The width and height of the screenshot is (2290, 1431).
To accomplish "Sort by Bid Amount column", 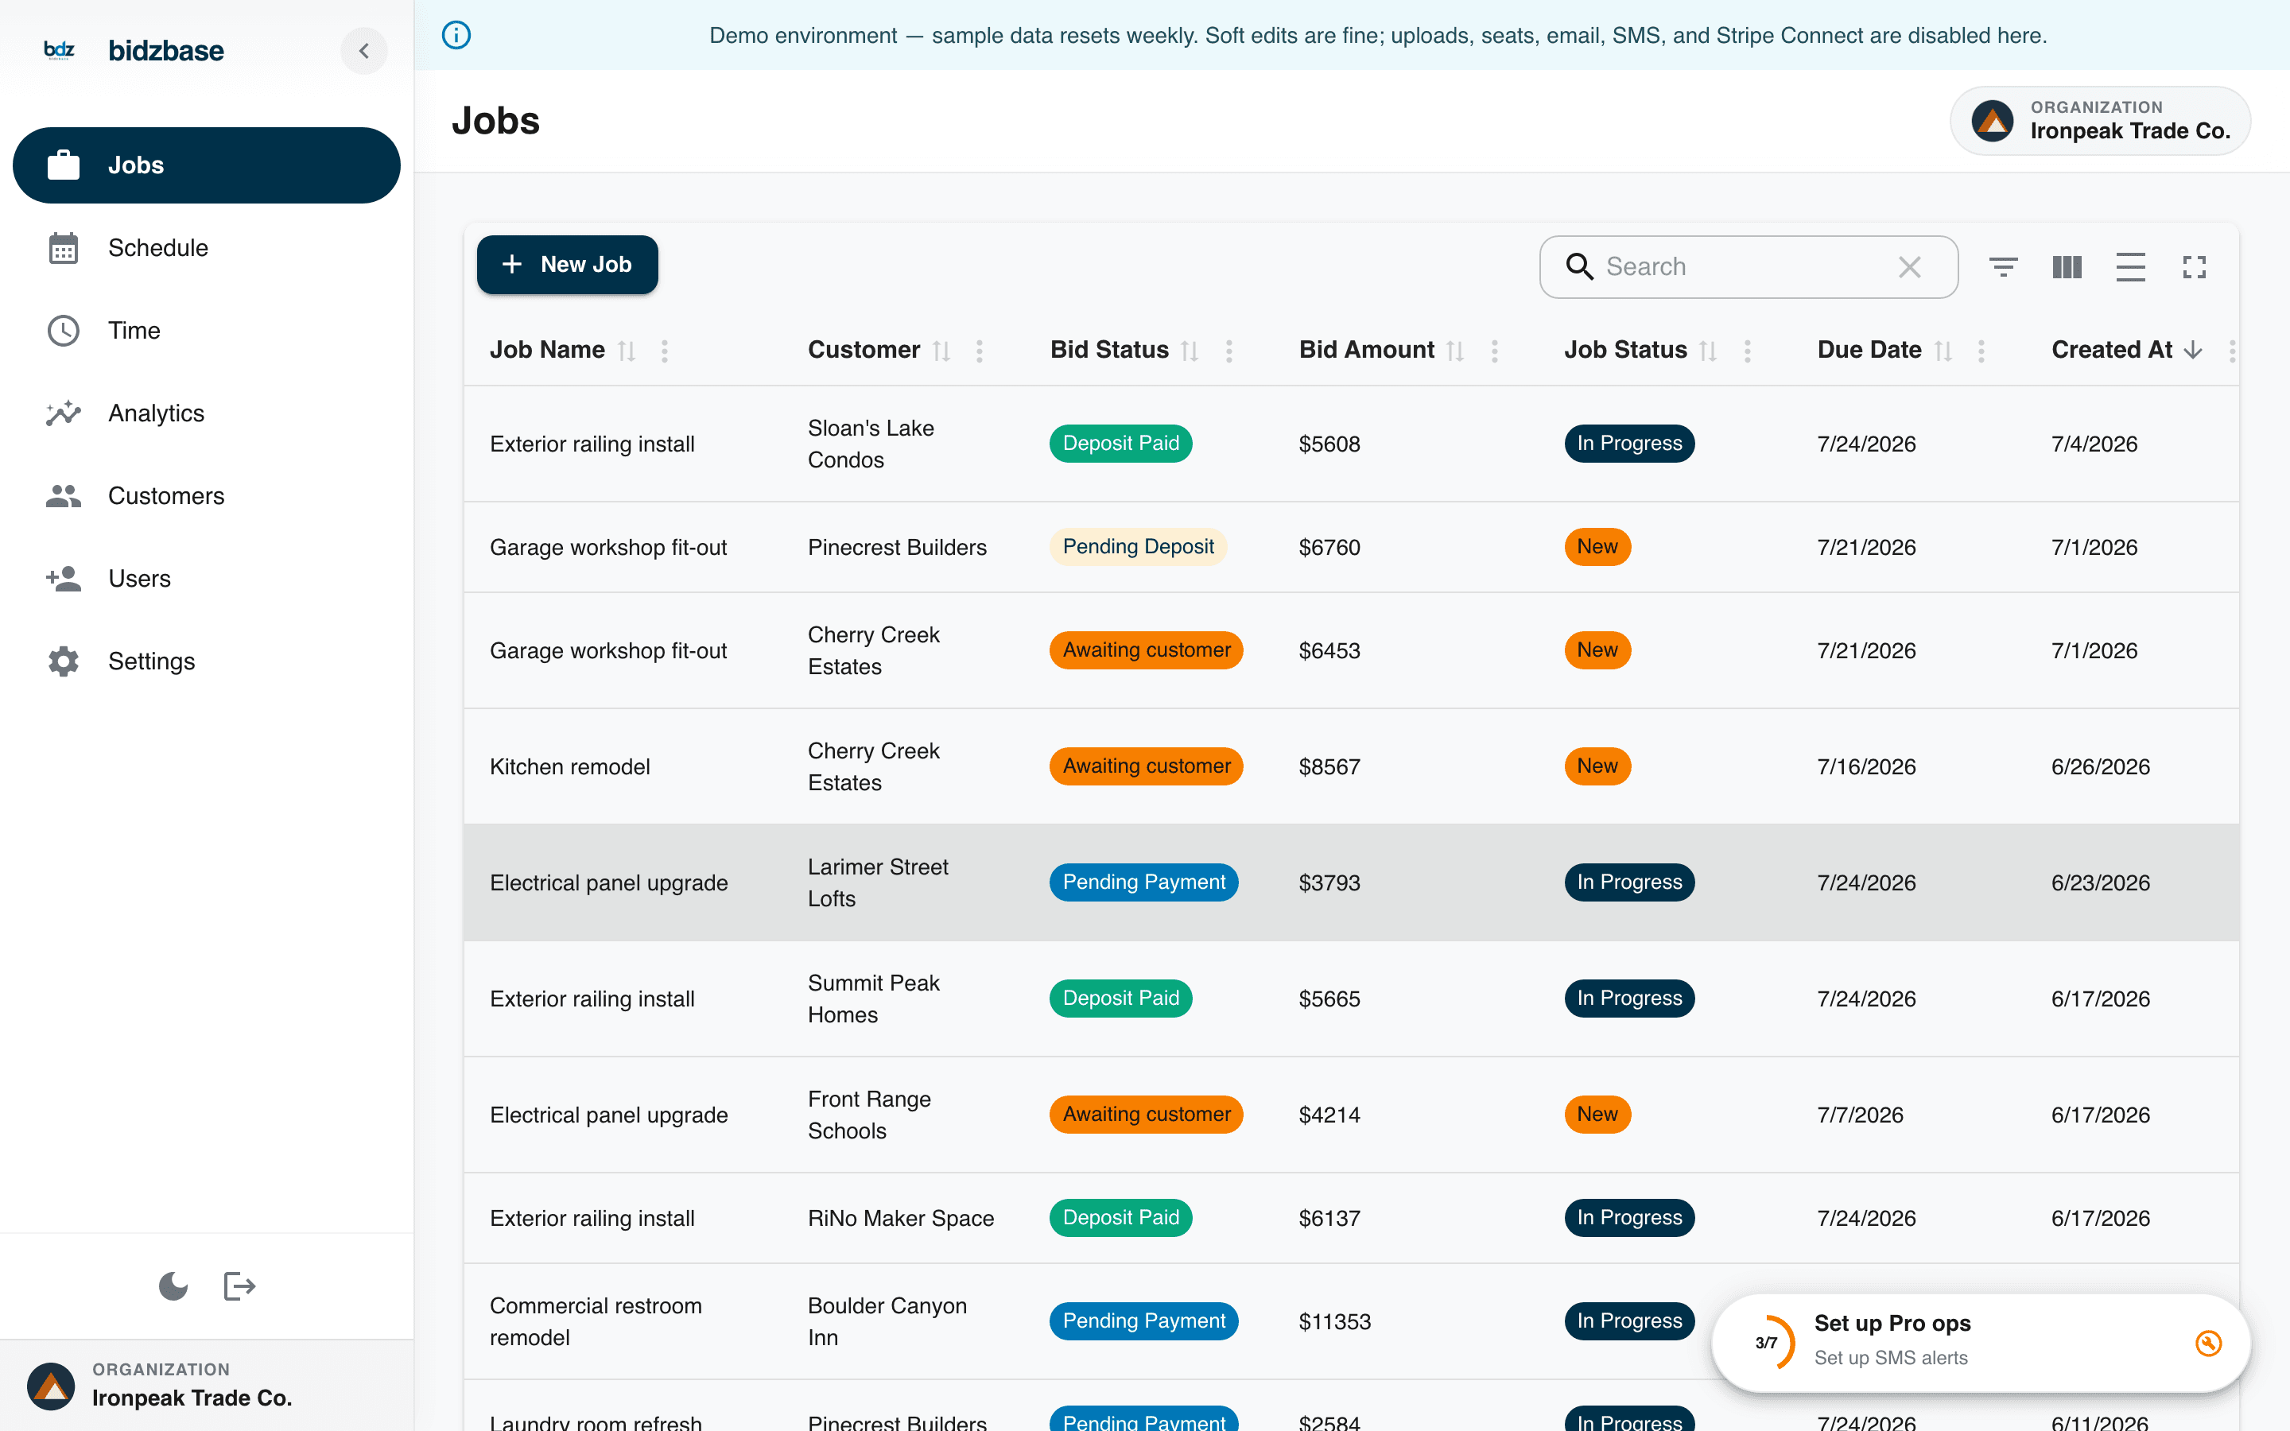I will click(1457, 351).
